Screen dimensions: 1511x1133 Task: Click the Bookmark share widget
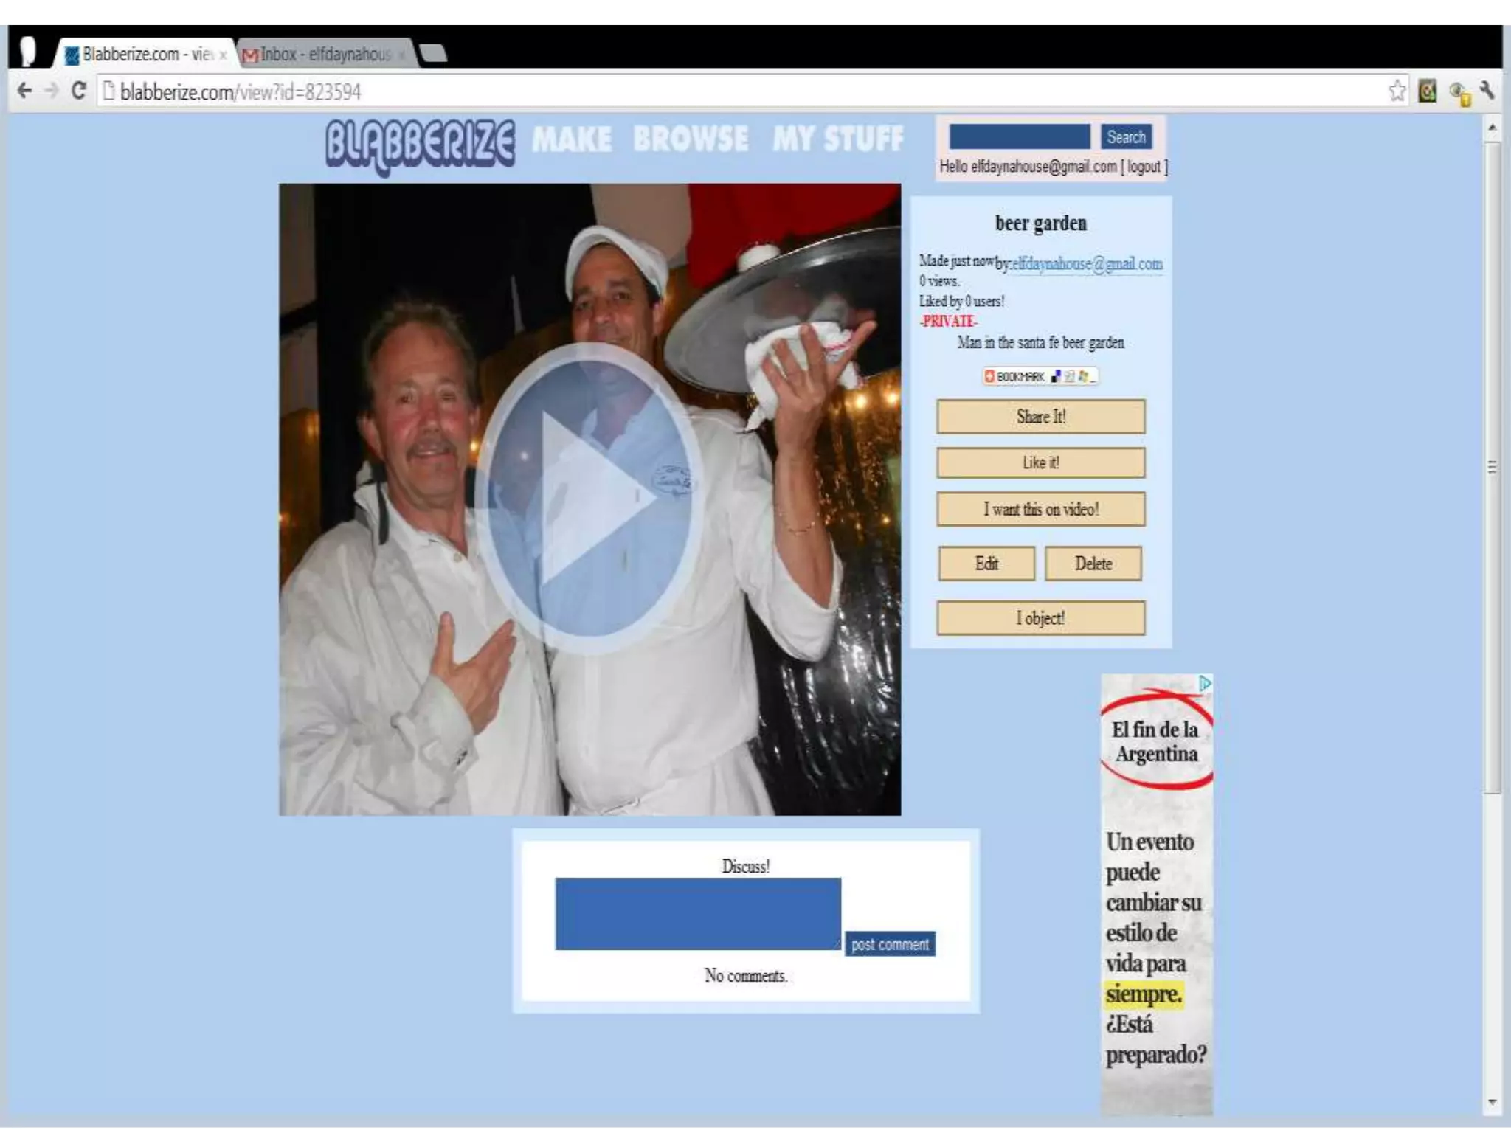(1040, 376)
